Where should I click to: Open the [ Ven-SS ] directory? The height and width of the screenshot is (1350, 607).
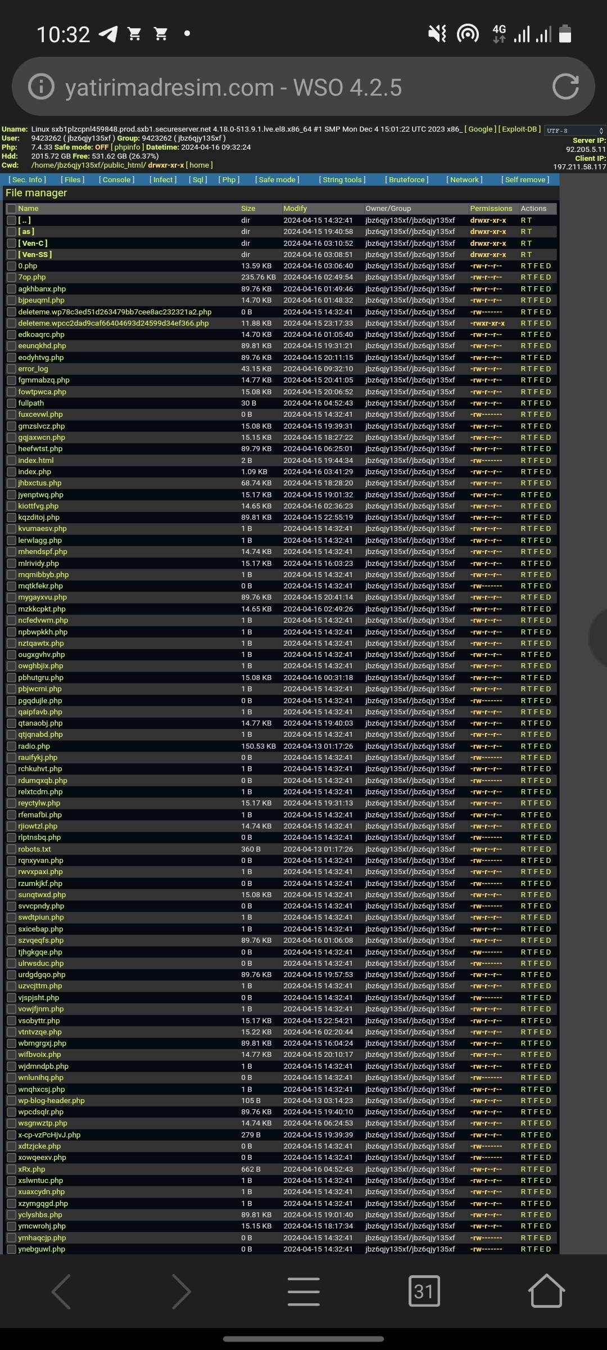[x=35, y=254]
